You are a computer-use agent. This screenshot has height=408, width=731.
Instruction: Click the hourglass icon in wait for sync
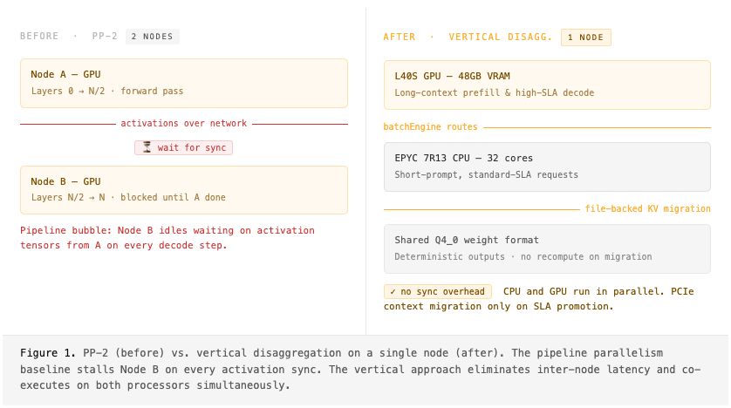click(x=147, y=148)
